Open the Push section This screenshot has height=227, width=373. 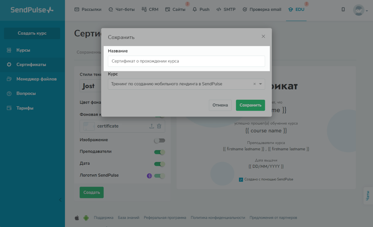(x=201, y=9)
